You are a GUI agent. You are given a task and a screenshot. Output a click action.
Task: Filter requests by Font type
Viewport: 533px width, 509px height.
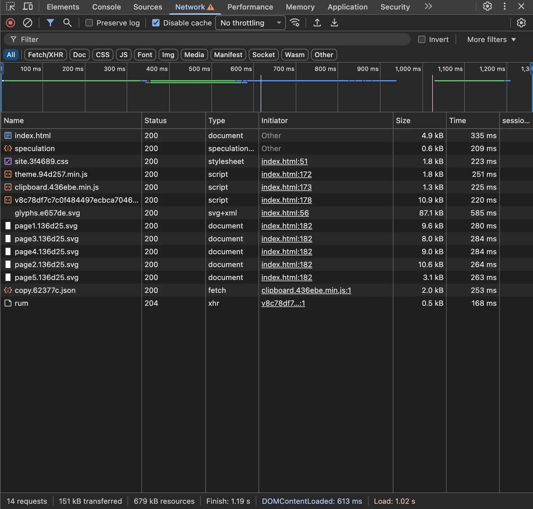(145, 55)
